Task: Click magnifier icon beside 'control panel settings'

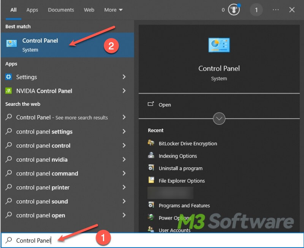Action: (x=8, y=131)
